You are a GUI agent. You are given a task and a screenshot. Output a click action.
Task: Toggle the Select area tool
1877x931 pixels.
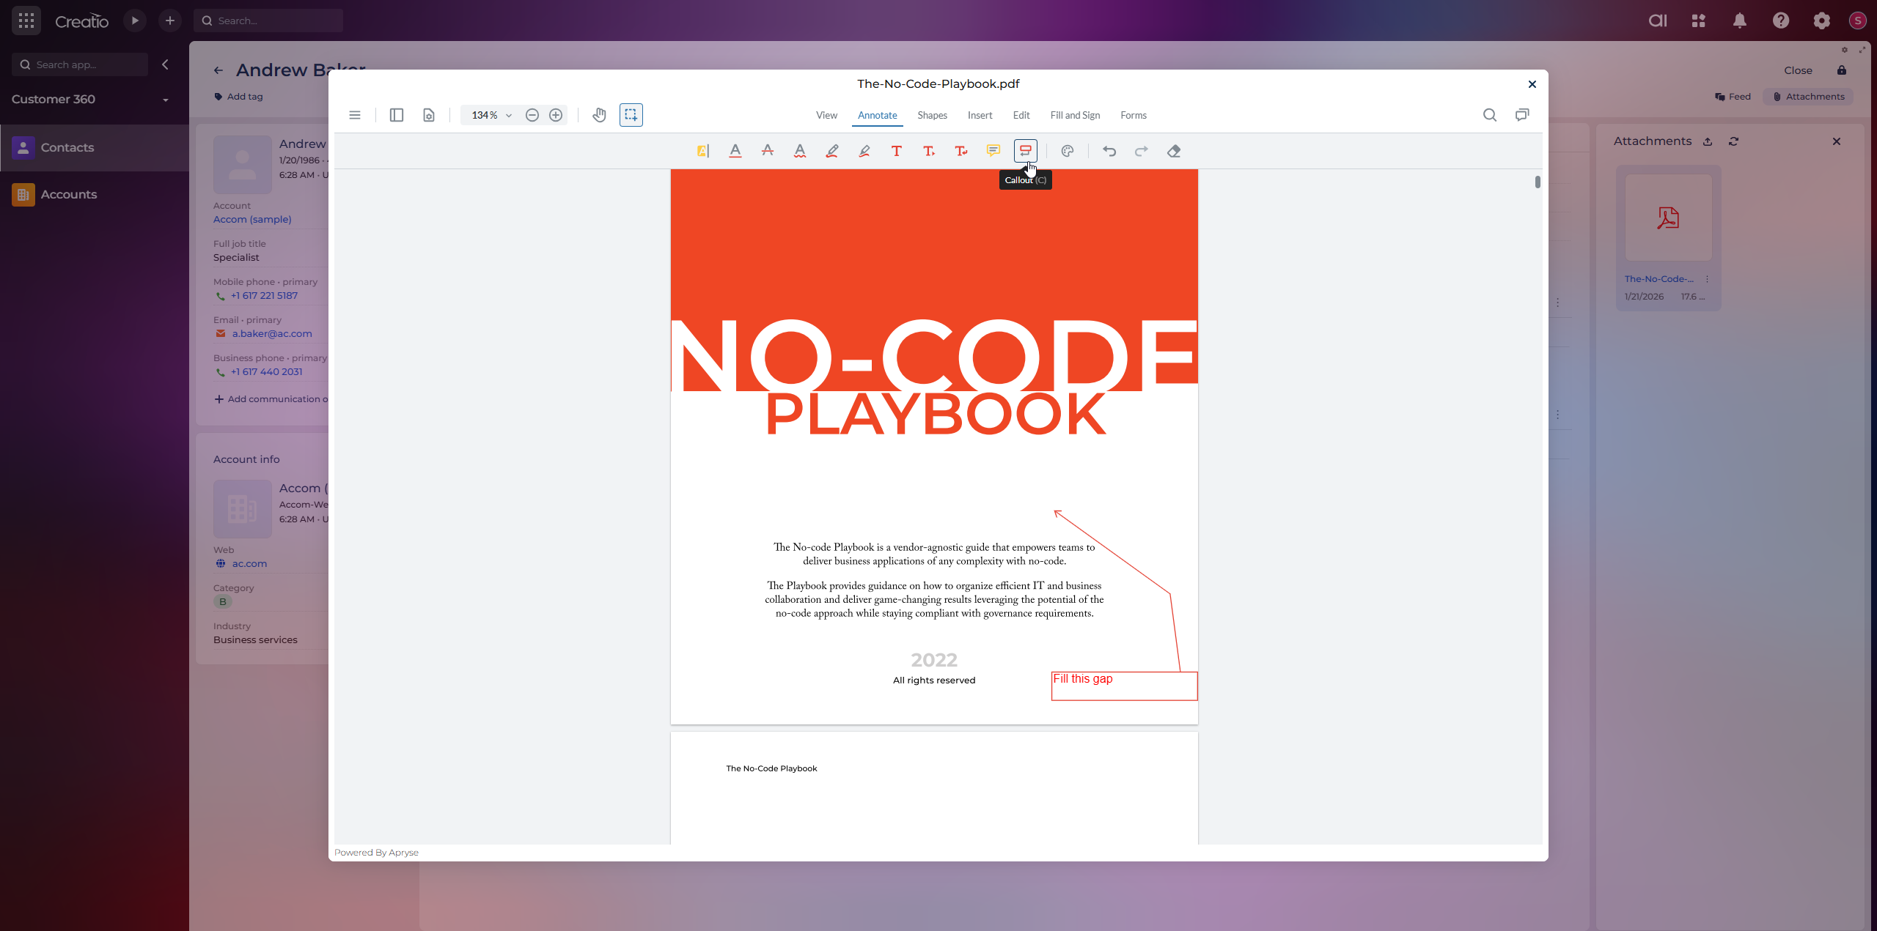631,115
